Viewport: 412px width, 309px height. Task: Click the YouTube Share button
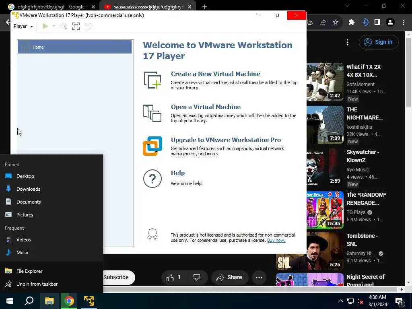pyautogui.click(x=230, y=277)
